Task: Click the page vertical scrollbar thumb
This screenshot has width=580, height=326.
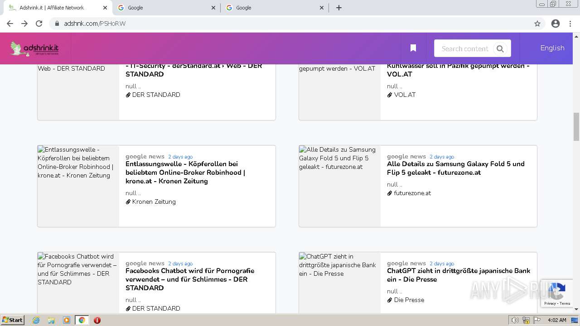Action: pos(576,127)
